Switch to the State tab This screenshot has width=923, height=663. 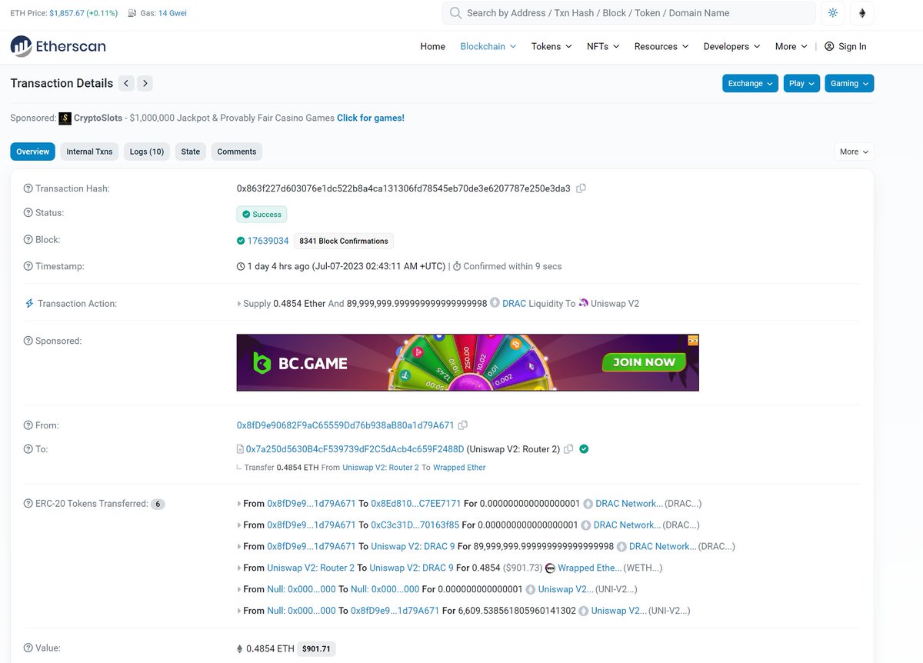pos(191,152)
